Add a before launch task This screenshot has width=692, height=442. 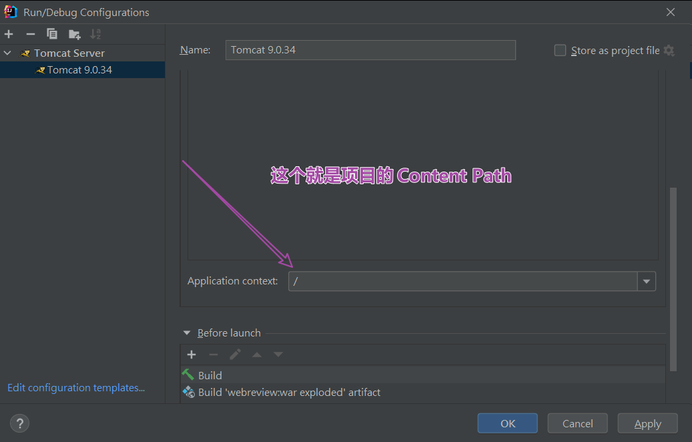tap(192, 355)
